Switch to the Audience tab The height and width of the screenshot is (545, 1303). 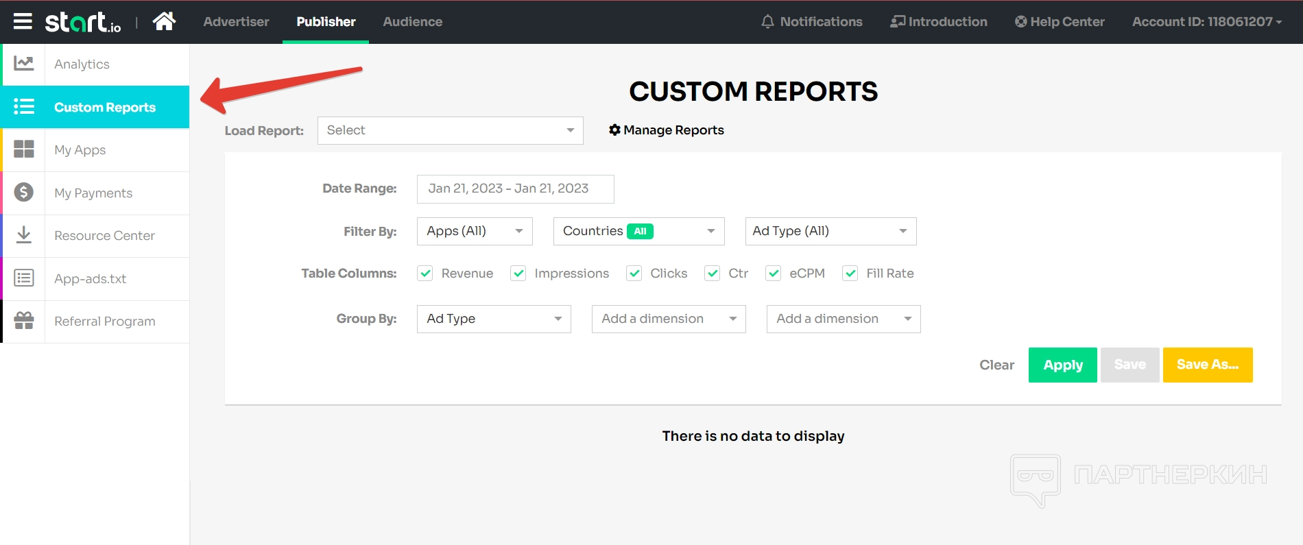pos(412,22)
